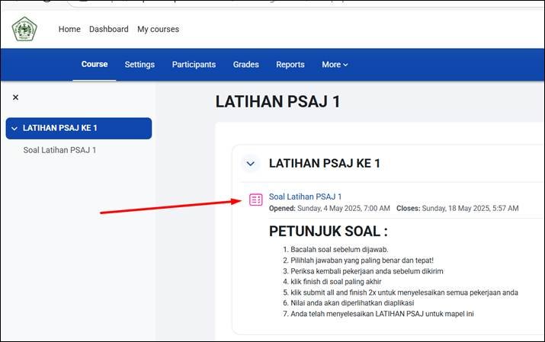
Task: Click the school logo in the header
Action: 24,29
